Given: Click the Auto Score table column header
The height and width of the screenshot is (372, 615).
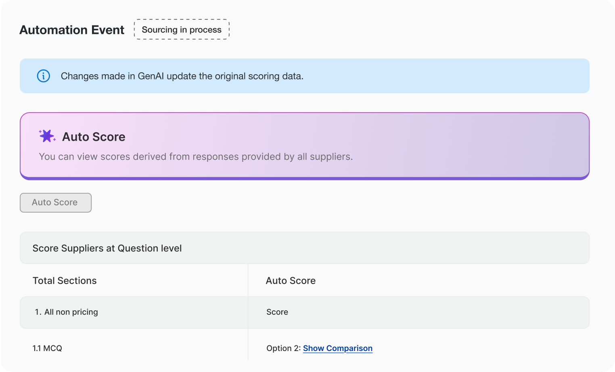Looking at the screenshot, I should point(291,280).
